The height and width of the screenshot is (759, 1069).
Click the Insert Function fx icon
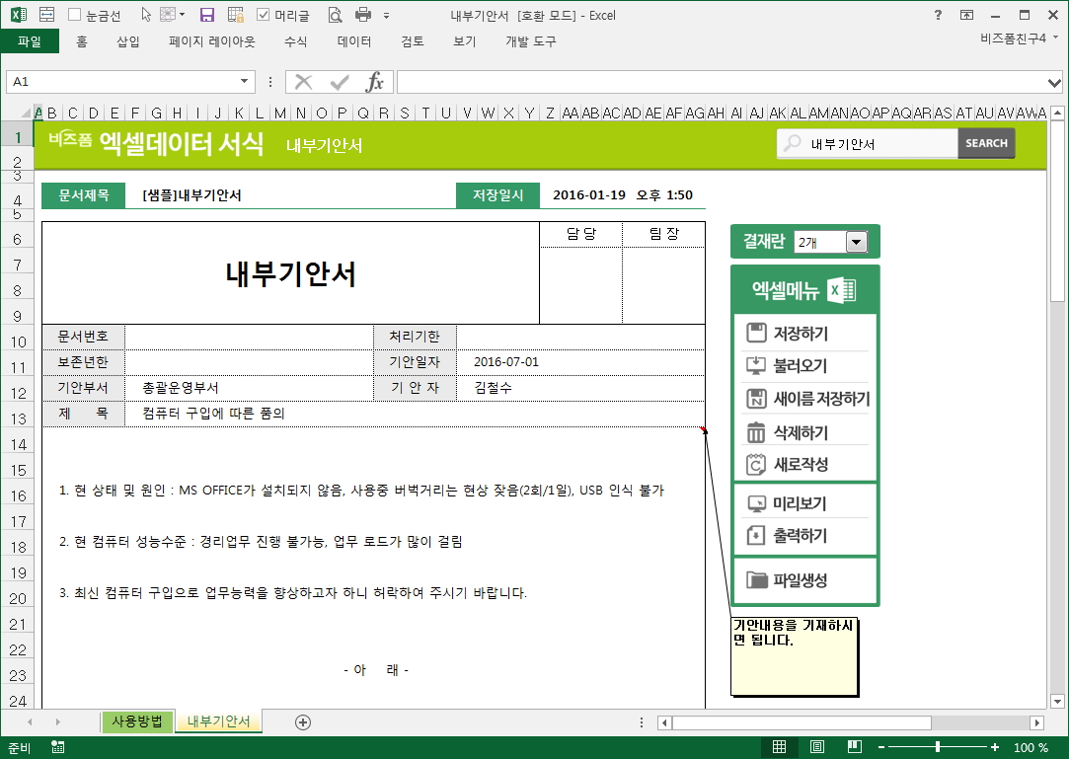click(375, 82)
